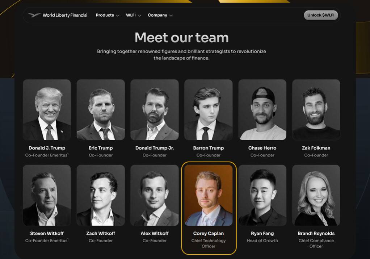
Task: Click the Brandi Reynolds portrait
Action: coord(316,195)
